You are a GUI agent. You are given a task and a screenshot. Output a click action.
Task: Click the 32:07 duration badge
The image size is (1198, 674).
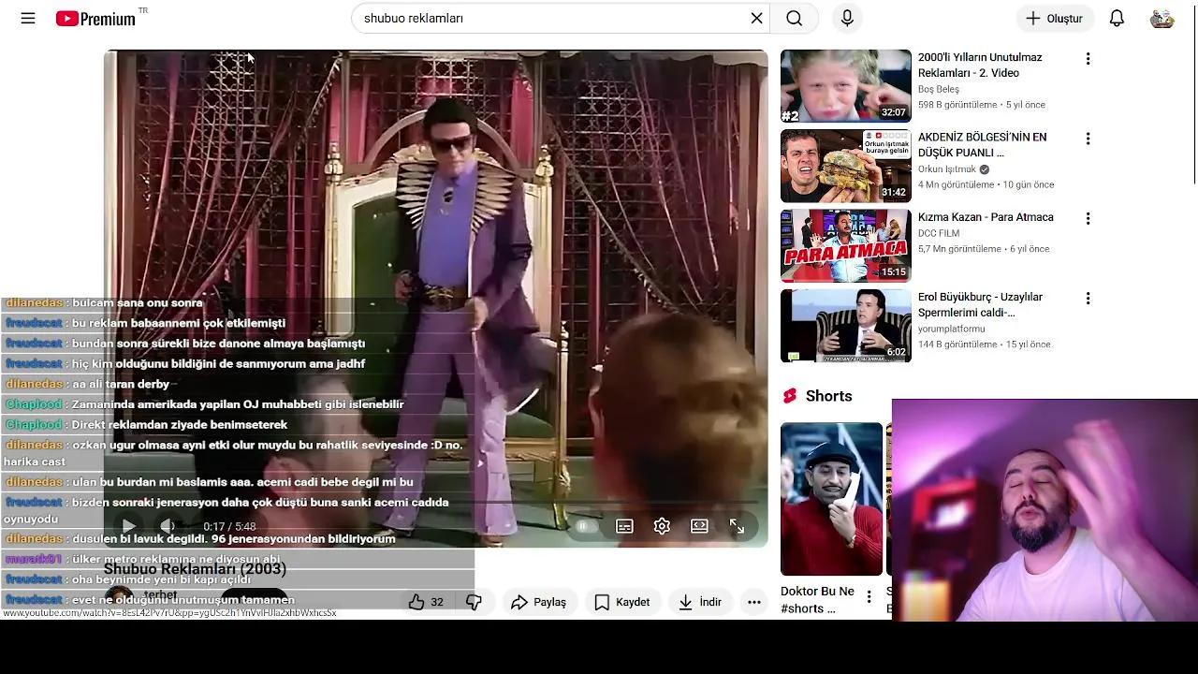click(894, 112)
